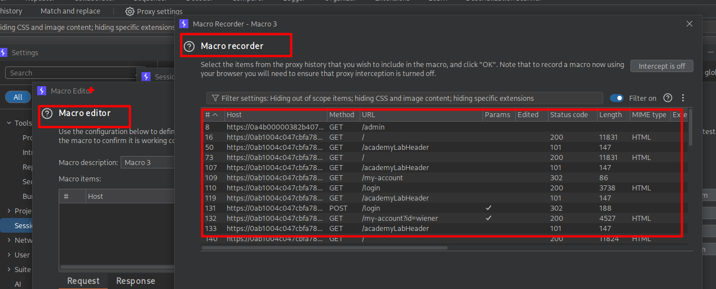Close the Macro Recorder dialog
The height and width of the screenshot is (289, 716).
689,24
